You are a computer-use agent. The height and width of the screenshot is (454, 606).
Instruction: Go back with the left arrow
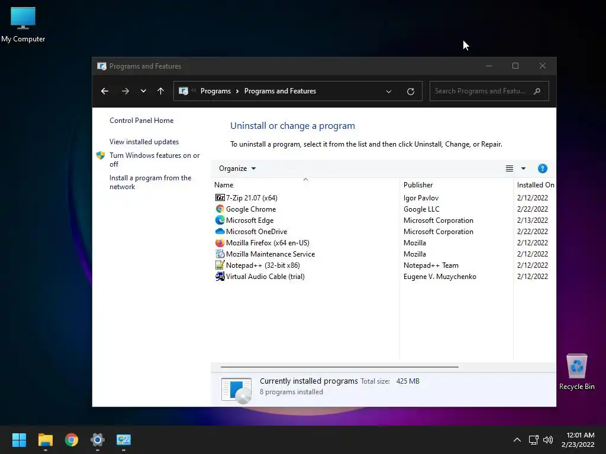pos(104,91)
